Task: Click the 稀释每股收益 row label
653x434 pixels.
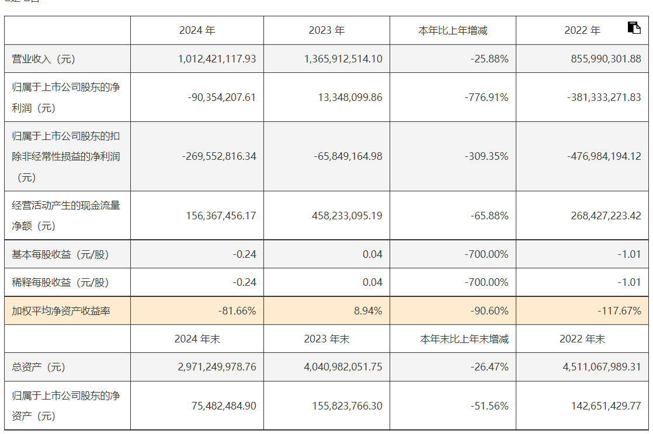Action: coord(60,282)
